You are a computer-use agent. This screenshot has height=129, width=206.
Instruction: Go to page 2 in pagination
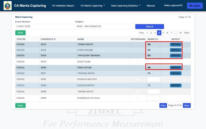point(151,33)
